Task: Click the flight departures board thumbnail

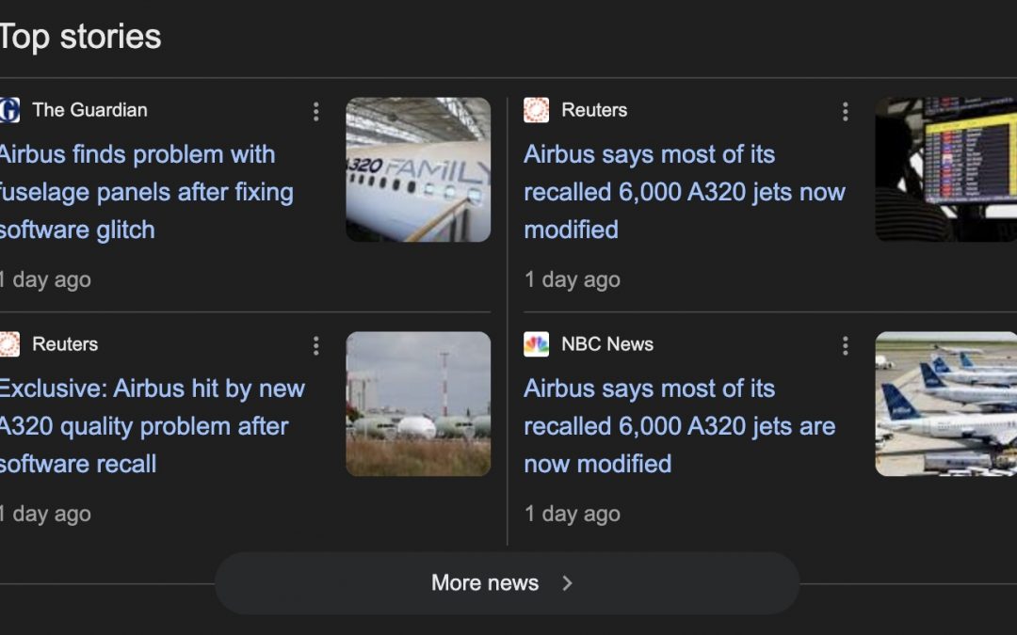Action: (945, 169)
